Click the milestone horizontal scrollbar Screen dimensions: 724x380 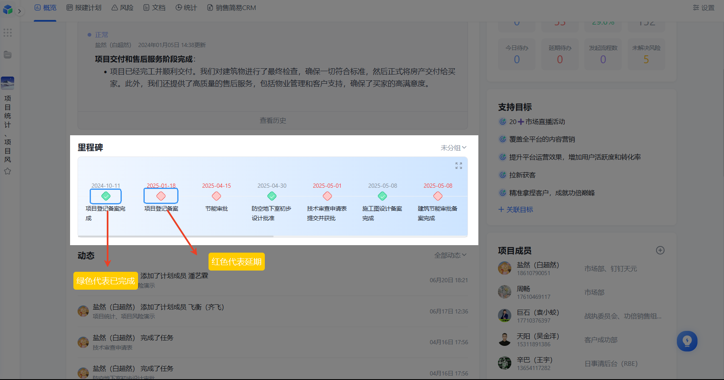[176, 236]
